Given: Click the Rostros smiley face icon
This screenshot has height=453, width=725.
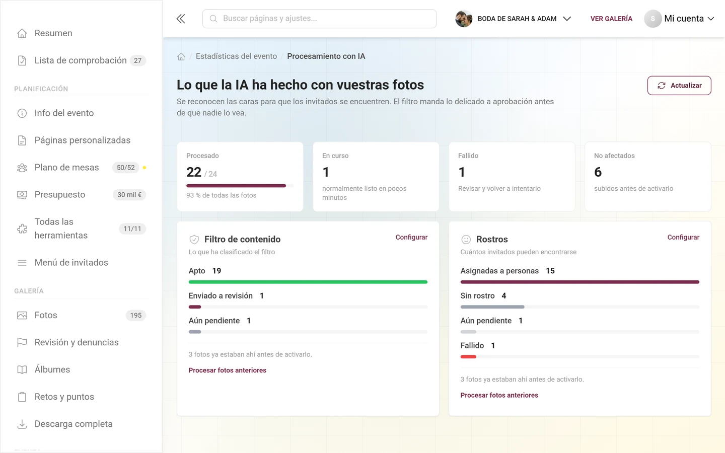Looking at the screenshot, I should click(466, 240).
